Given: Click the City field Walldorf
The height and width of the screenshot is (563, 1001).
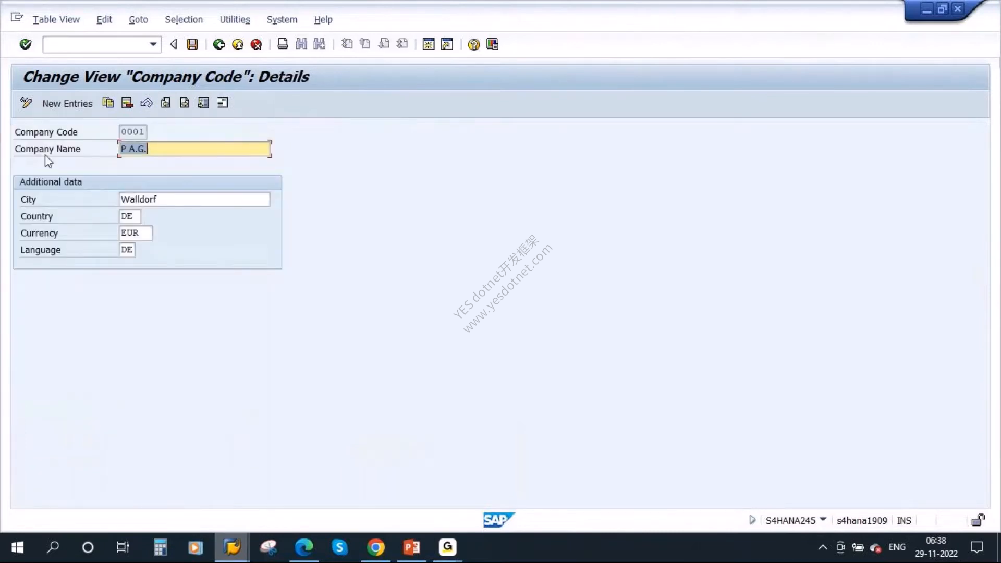Looking at the screenshot, I should click(194, 200).
